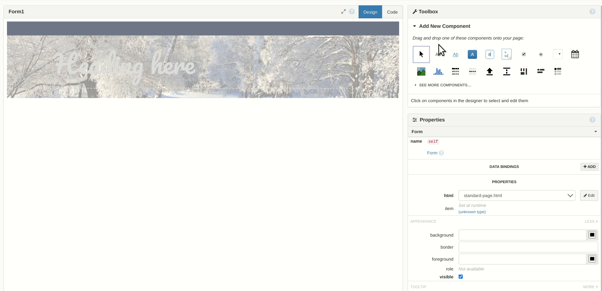Choose the Spacer component icon
602x291 pixels.
click(506, 71)
